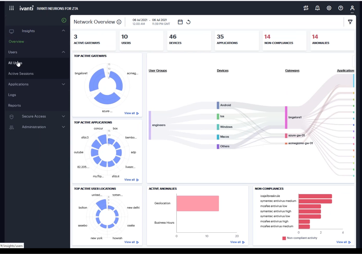Select Overview in the sidebar
Screen dimensions: 362x254
coord(16,41)
